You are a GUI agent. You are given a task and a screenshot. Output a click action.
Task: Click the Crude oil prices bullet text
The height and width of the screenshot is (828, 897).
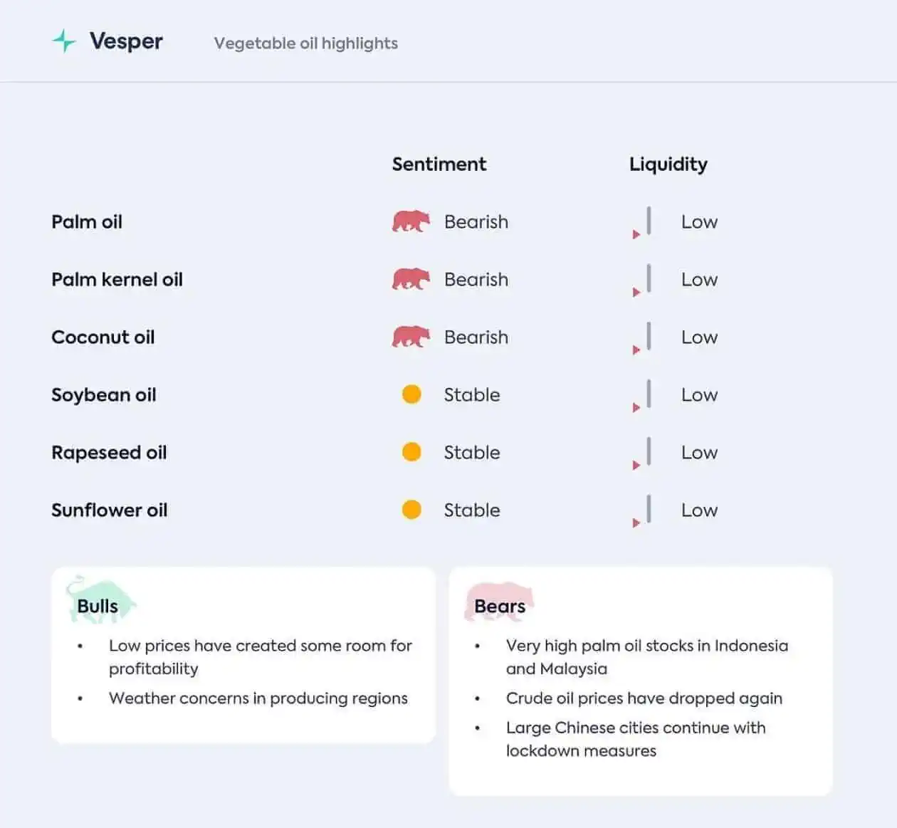click(x=644, y=698)
